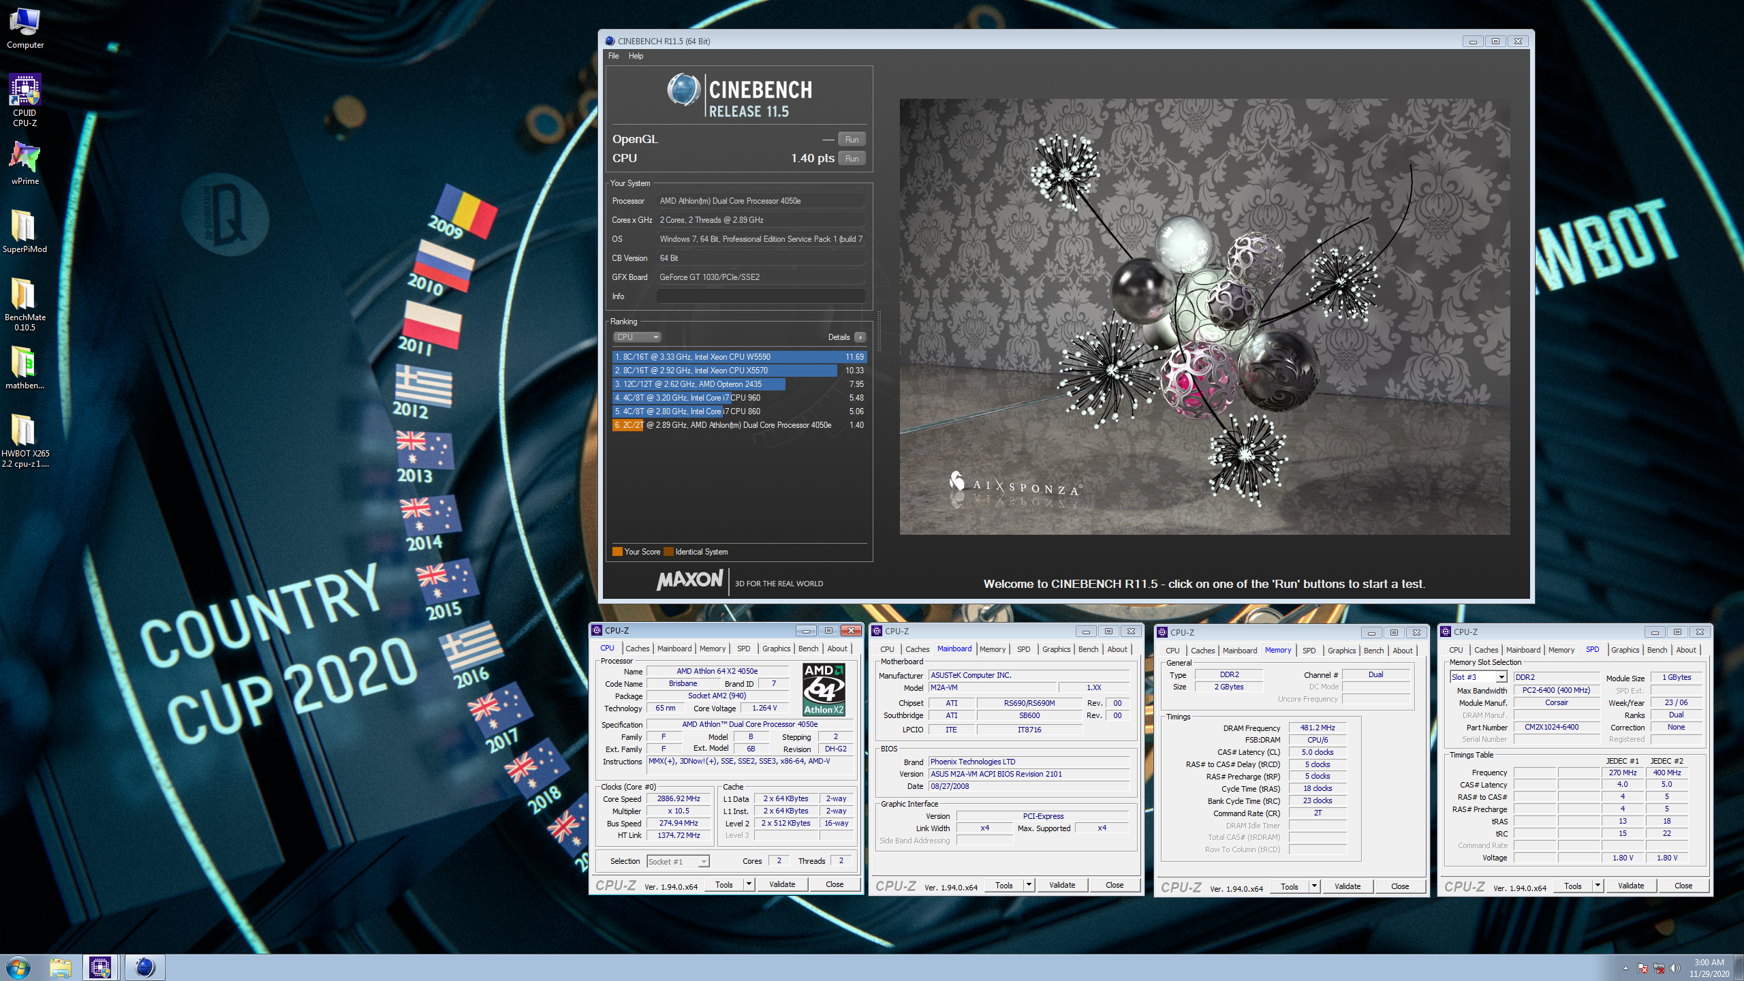Open the wPrime desktop icon
This screenshot has width=1744, height=981.
tap(25, 163)
